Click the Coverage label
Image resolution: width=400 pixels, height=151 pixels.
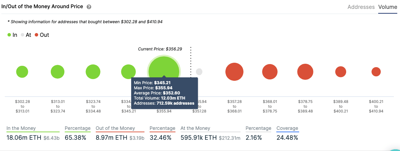(x=287, y=129)
